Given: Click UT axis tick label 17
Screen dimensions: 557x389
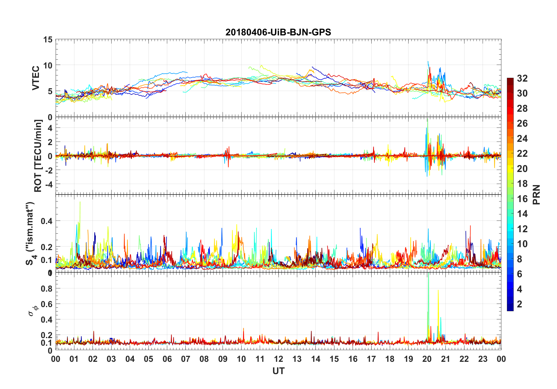Looking at the screenshot, I should (371, 359).
